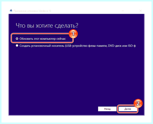Click the window title 'Программа установки Windows 10'
The height and width of the screenshot is (124, 153).
[32, 11]
